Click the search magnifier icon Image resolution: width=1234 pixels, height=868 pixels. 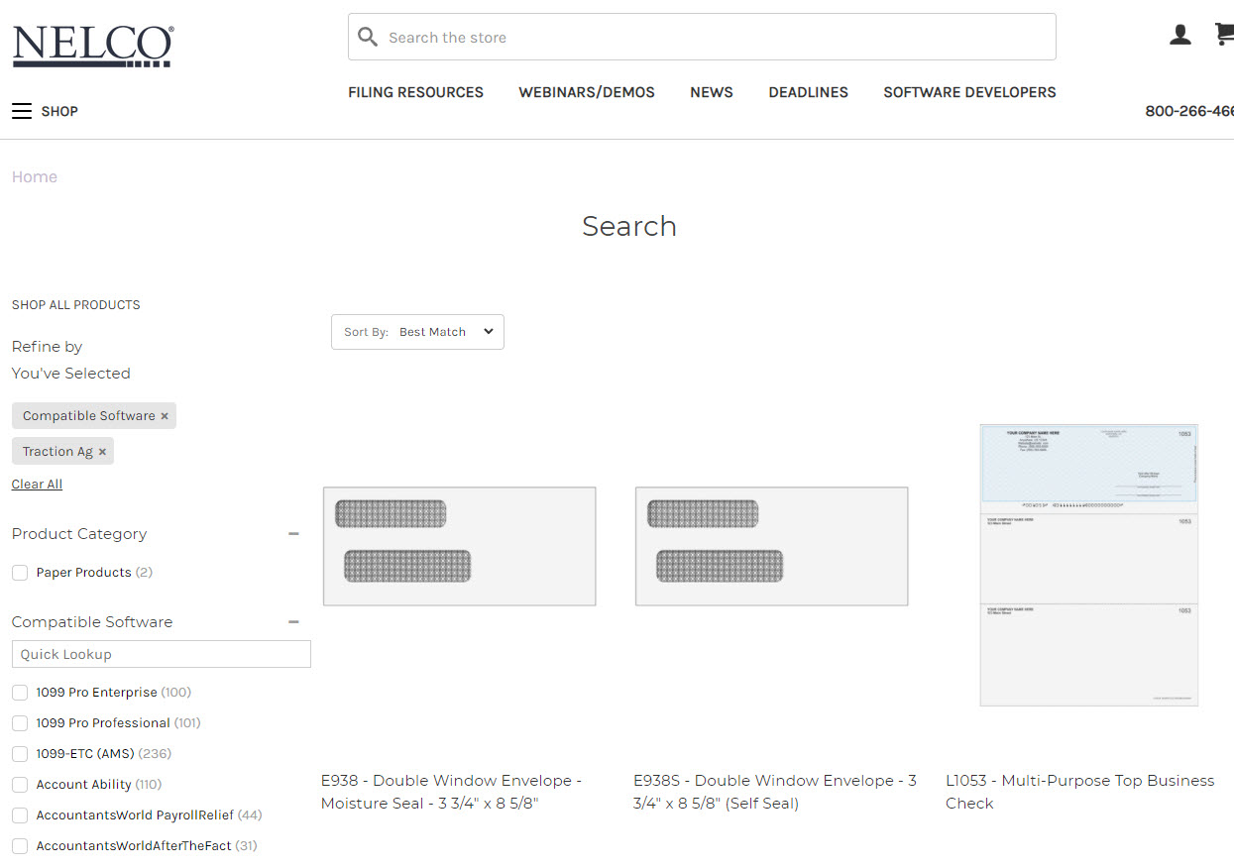[368, 38]
